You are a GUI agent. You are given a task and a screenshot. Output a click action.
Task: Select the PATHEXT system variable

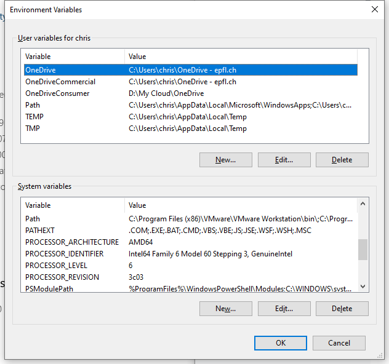pyautogui.click(x=40, y=231)
